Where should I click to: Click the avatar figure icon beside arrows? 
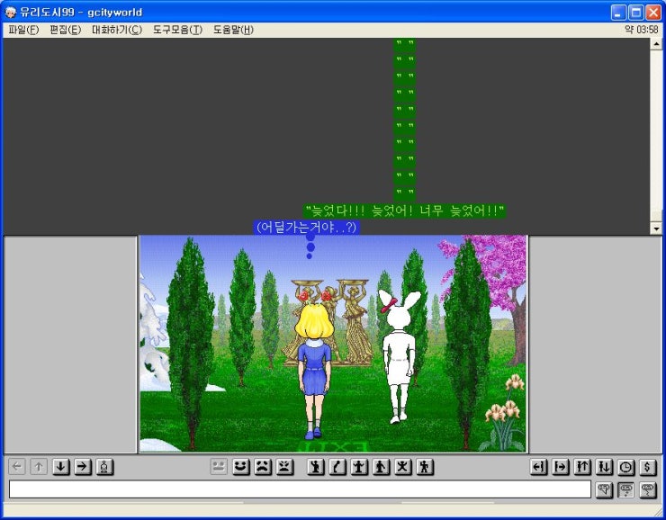click(104, 467)
